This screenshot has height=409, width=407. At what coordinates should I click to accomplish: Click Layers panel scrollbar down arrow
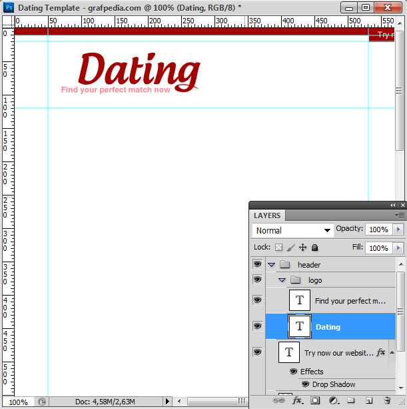(401, 388)
